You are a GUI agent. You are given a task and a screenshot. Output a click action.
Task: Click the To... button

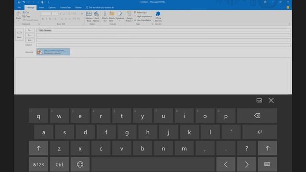[30, 30]
